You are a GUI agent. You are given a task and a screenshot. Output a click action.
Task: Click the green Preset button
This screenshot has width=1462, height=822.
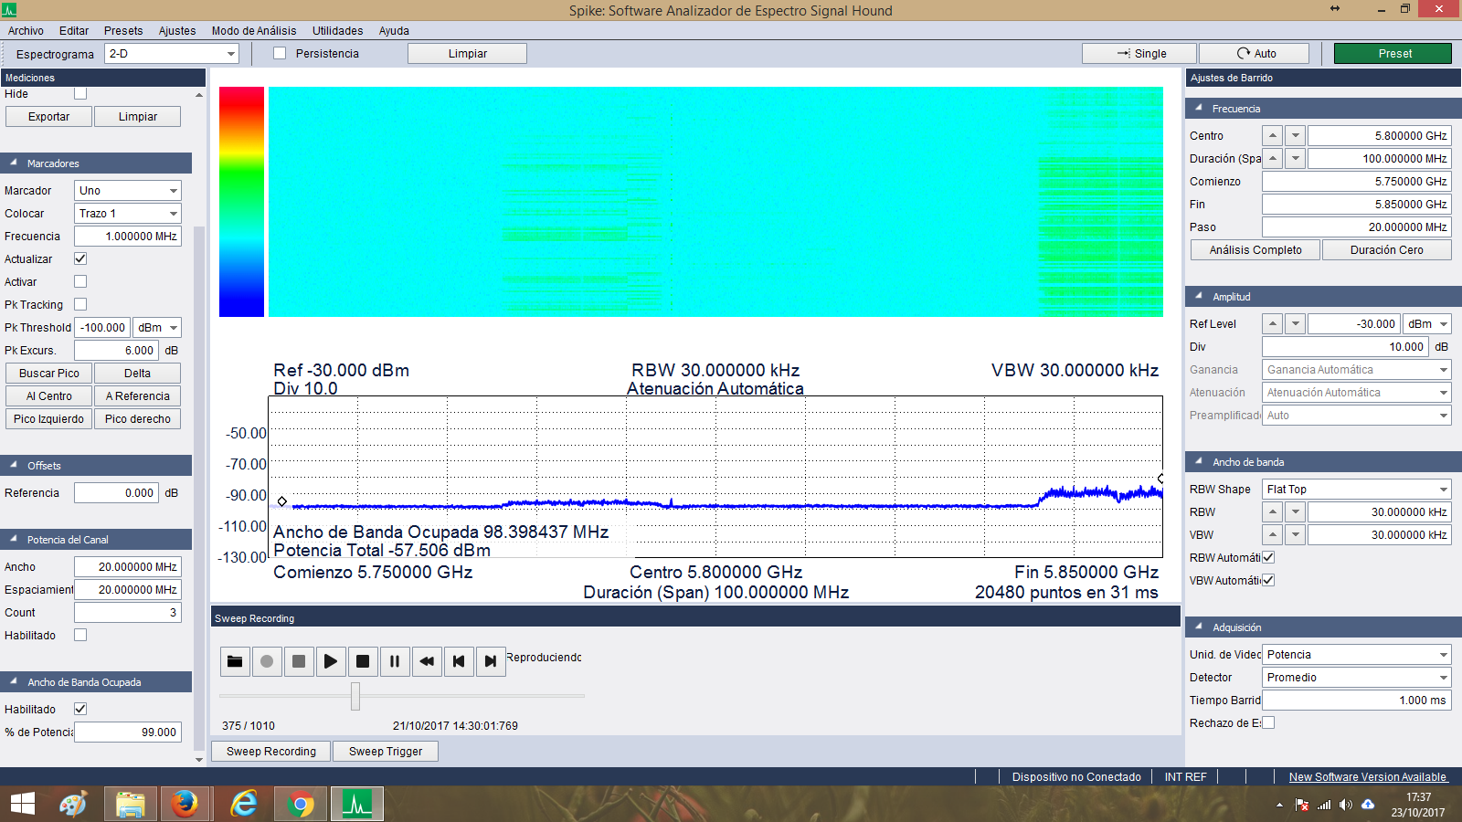pos(1393,54)
